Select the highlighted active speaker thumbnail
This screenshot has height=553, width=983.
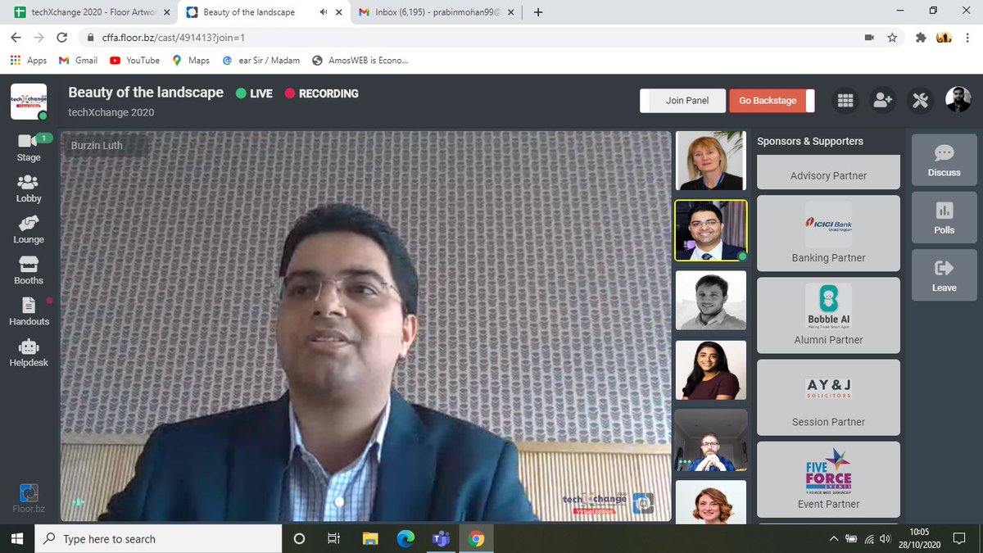point(710,230)
